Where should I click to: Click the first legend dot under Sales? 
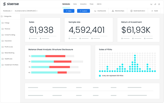coord(30,38)
